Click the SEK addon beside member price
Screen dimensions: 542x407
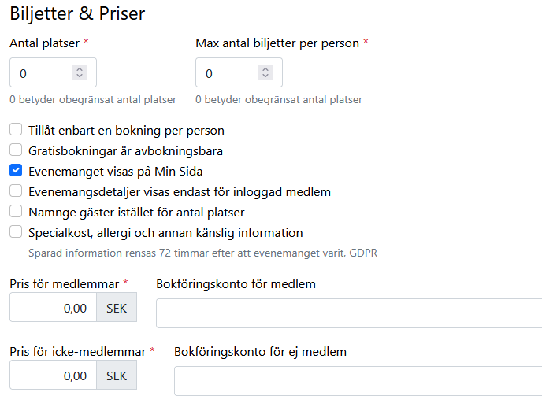click(117, 308)
